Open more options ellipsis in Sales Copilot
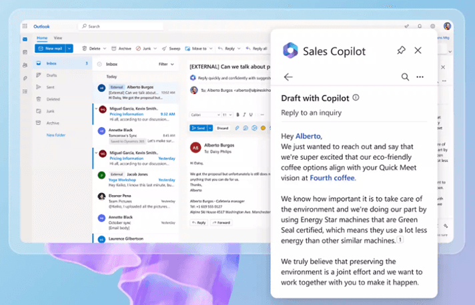The height and width of the screenshot is (305, 475). 420,77
